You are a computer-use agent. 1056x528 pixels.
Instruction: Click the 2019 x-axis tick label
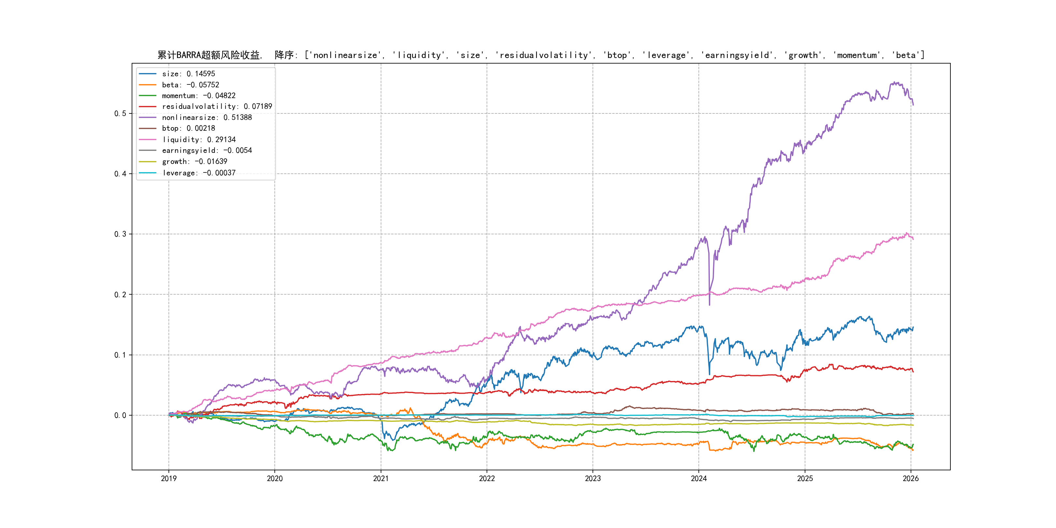point(169,478)
